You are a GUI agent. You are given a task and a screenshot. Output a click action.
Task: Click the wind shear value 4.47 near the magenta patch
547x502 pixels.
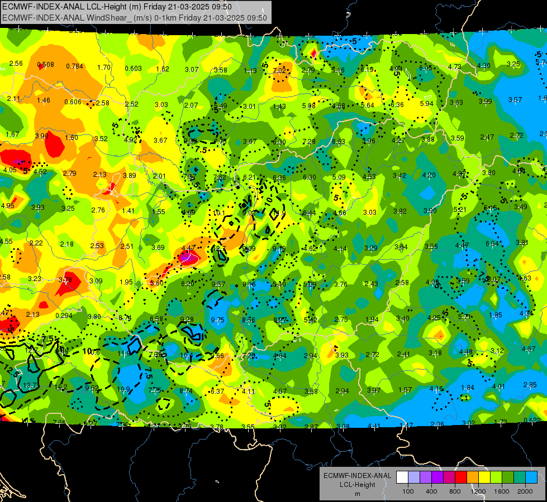point(188,248)
